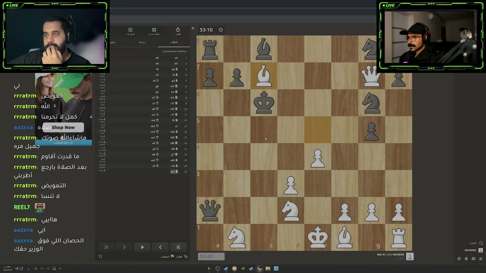
Task: Click the white king on e1
Action: click(318, 237)
